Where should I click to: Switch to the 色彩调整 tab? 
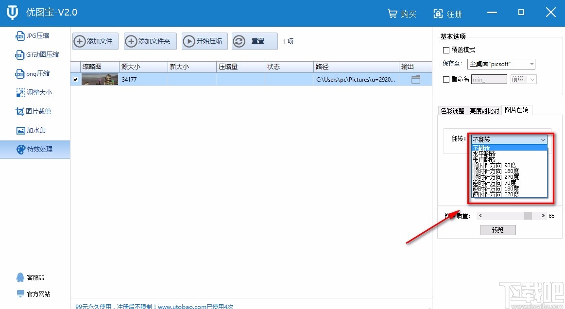[452, 110]
